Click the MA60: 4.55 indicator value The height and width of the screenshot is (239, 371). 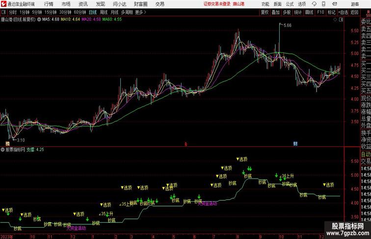tap(112, 20)
